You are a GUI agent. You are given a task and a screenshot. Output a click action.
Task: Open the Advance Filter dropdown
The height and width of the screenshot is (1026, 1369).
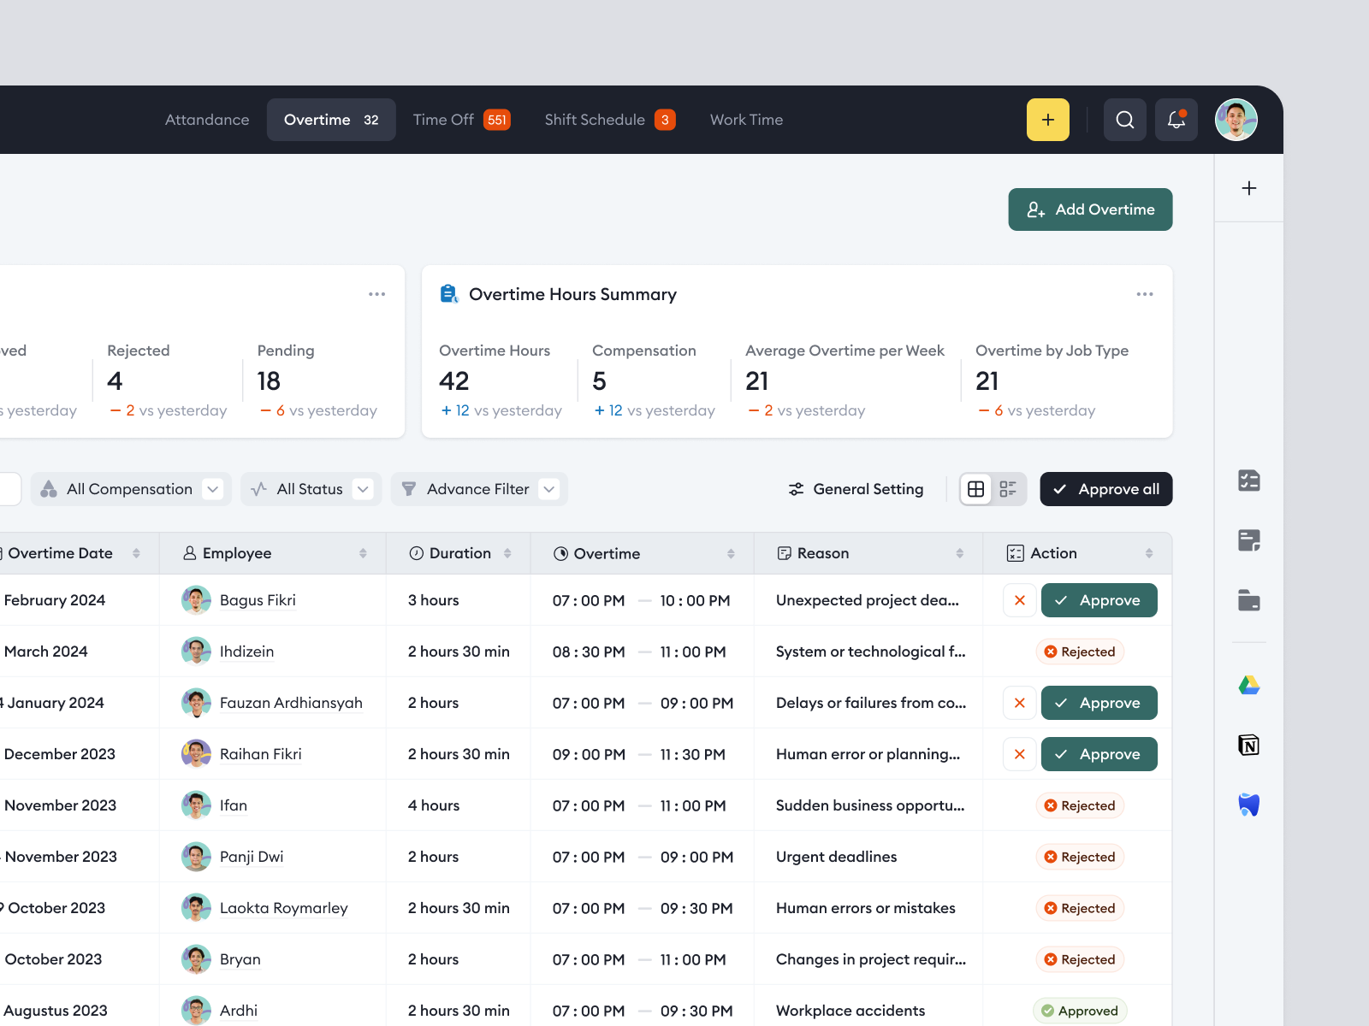click(478, 488)
